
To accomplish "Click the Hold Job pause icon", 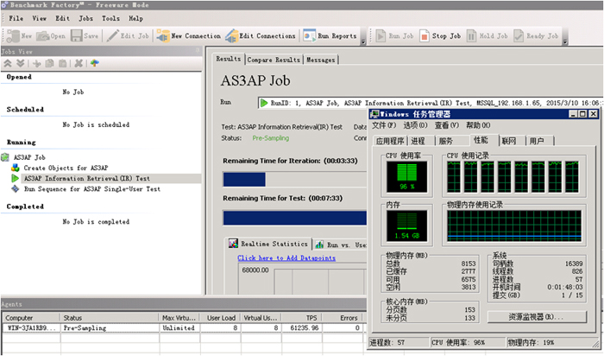I will pyautogui.click(x=471, y=36).
